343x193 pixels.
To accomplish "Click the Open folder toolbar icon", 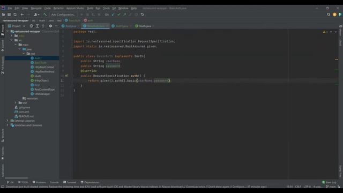I will coord(3,14).
